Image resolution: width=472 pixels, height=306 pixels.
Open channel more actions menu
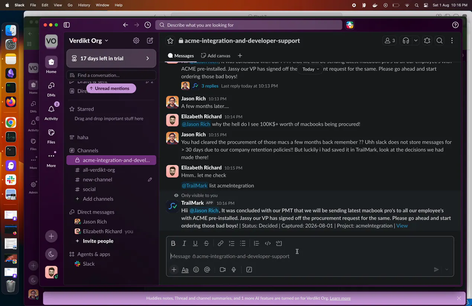(x=452, y=41)
